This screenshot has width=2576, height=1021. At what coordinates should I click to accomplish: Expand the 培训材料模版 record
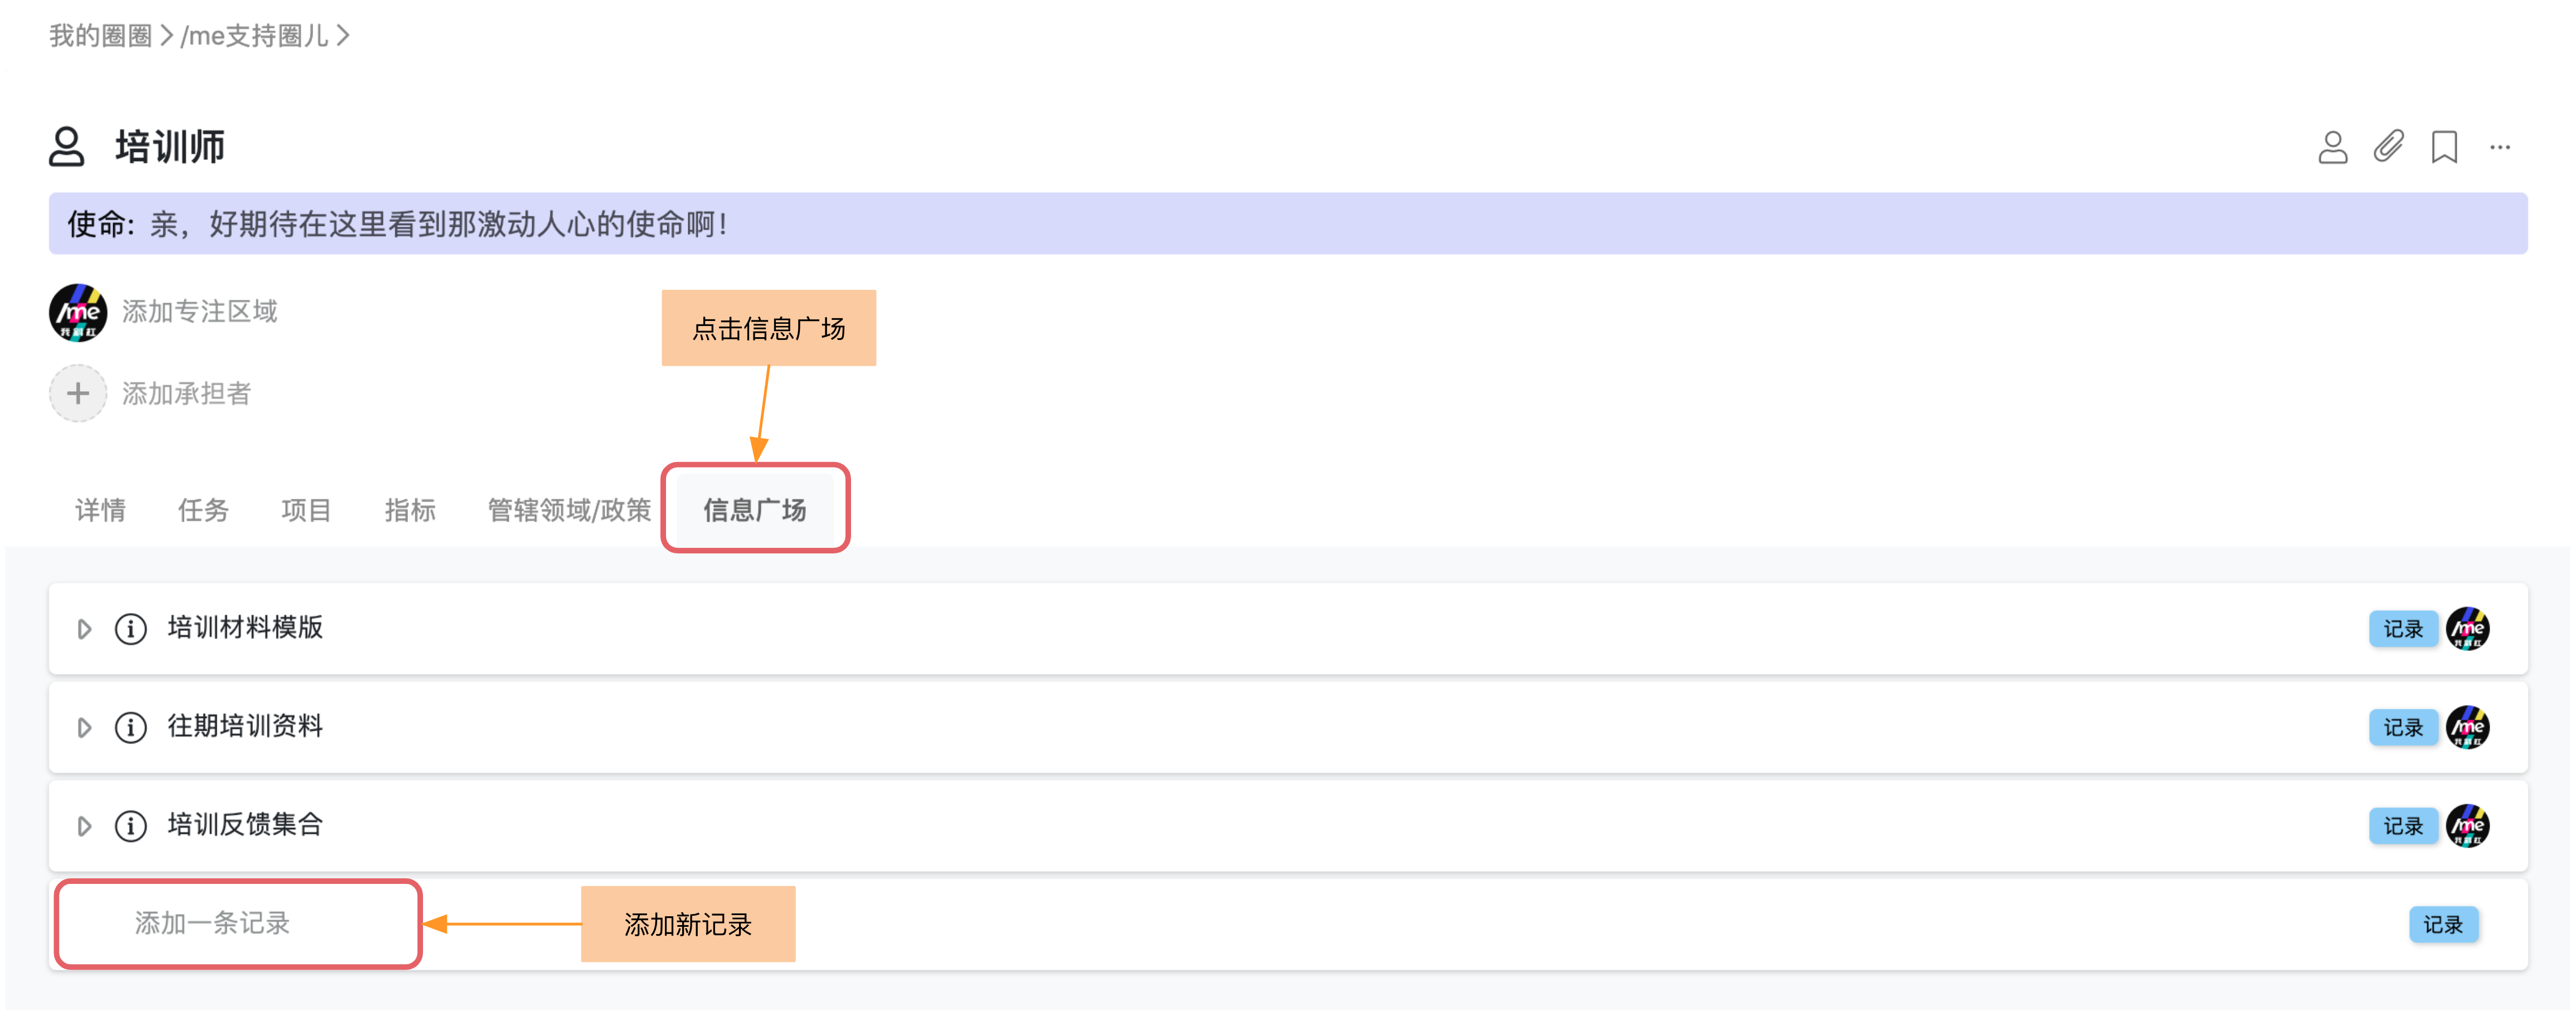coord(84,629)
